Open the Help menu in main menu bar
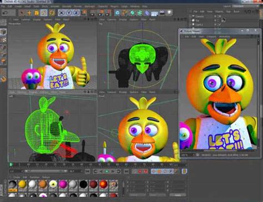Screen dimensions: 263x202 [x=145, y=6]
